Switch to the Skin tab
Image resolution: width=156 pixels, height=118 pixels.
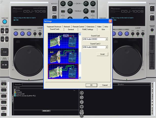103,29
